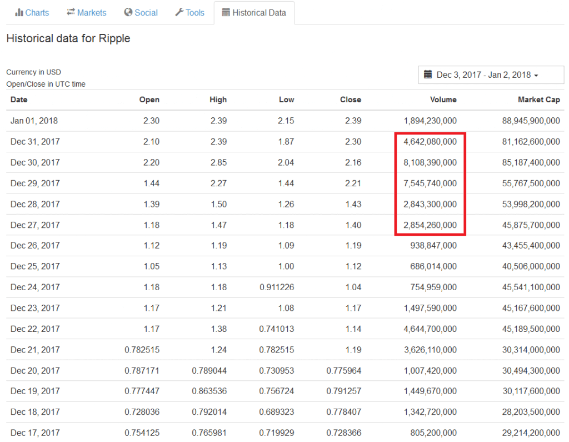The image size is (569, 442).
Task: Click calendar icon in date range picker
Action: coord(428,75)
